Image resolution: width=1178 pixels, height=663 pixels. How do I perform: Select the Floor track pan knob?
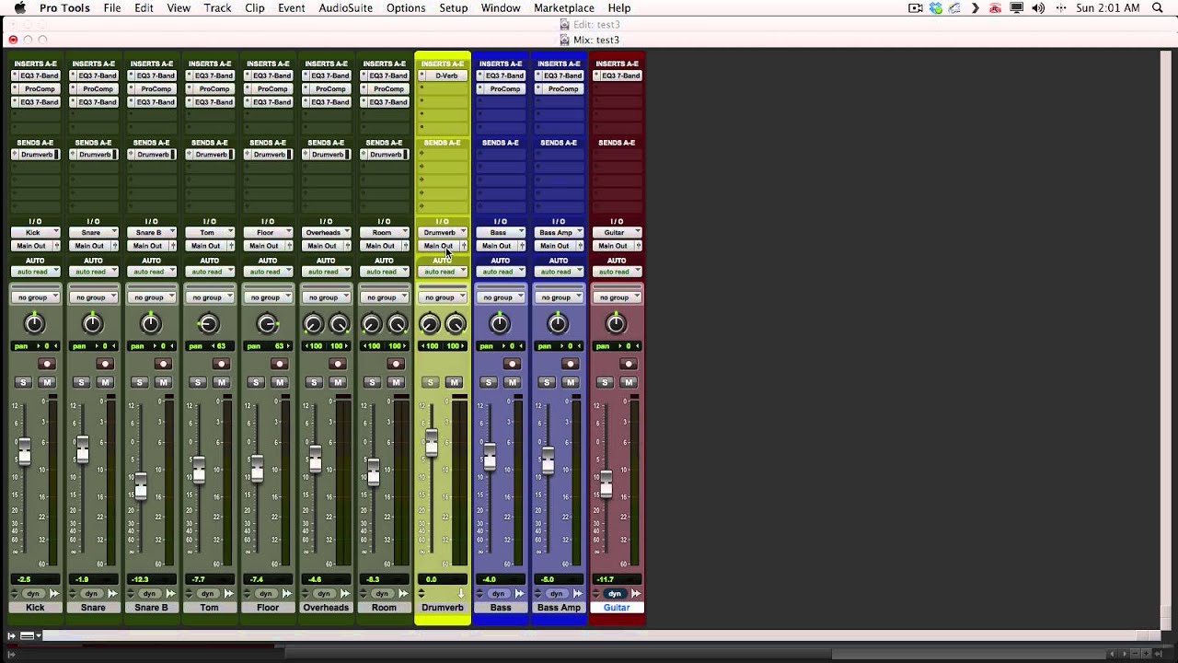(x=267, y=323)
